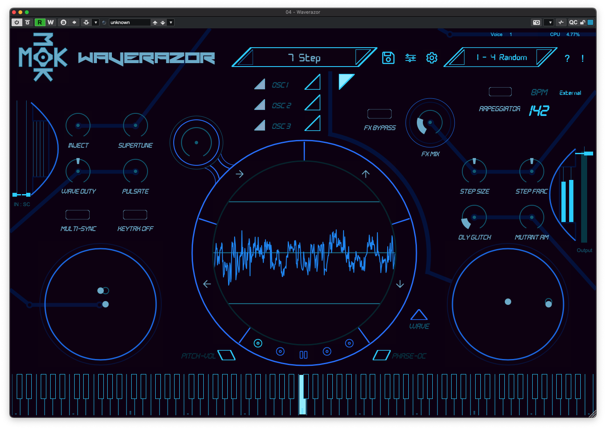Toggle KEYTRK OFF
The height and width of the screenshot is (429, 606).
[x=135, y=214]
